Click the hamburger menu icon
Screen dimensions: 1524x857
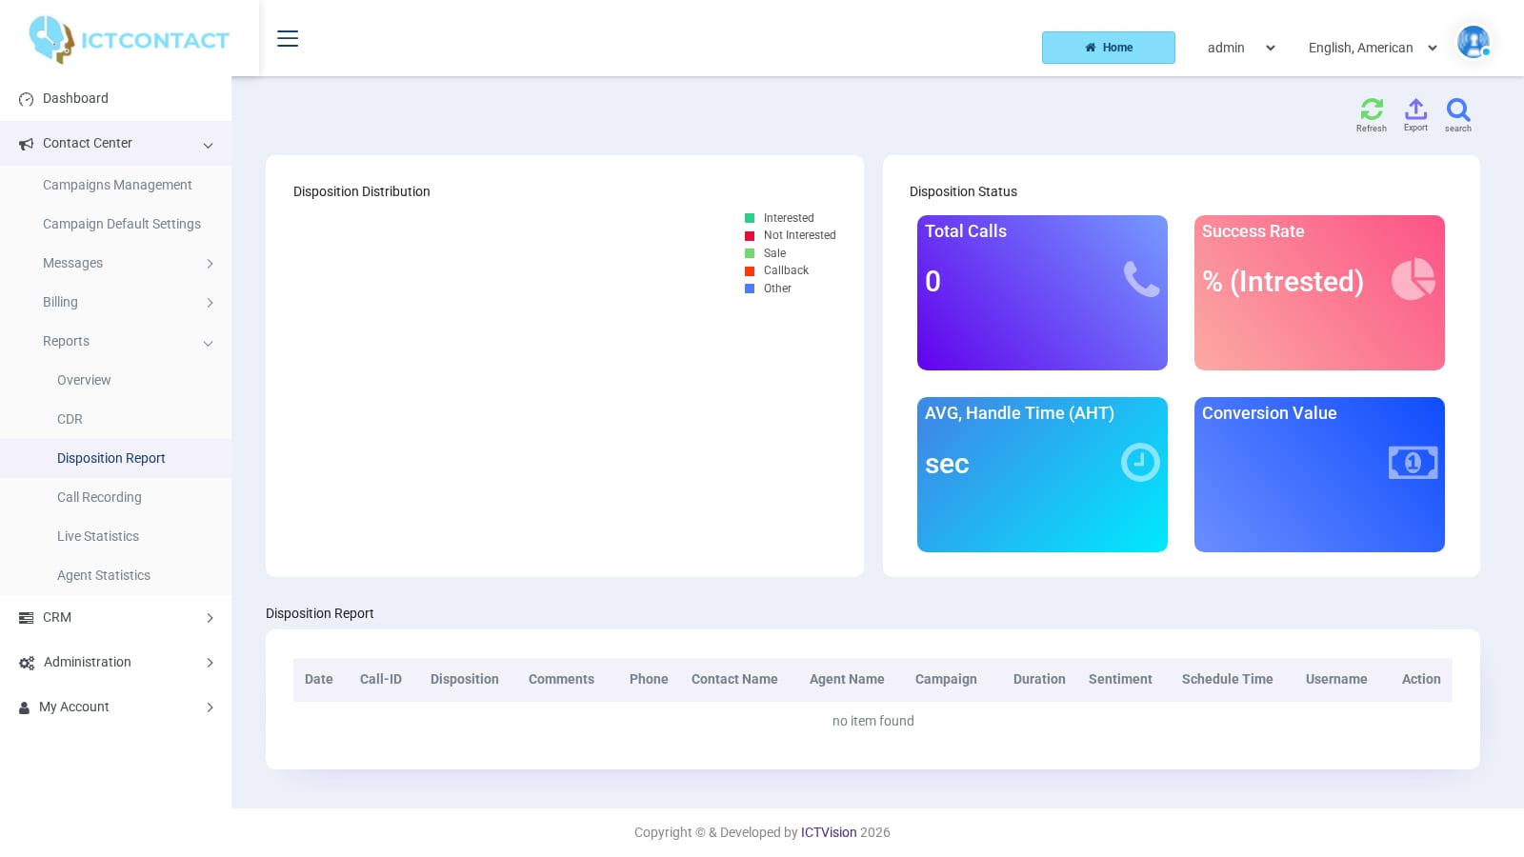point(288,38)
